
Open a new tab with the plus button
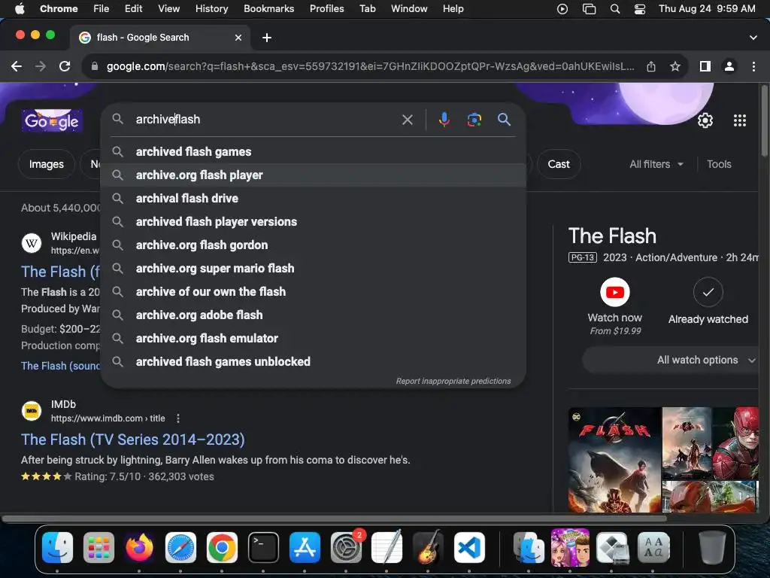click(x=267, y=38)
